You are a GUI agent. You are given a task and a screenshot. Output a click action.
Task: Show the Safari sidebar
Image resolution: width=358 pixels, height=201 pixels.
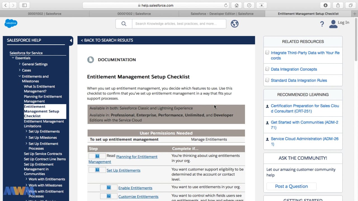(x=24, y=5)
